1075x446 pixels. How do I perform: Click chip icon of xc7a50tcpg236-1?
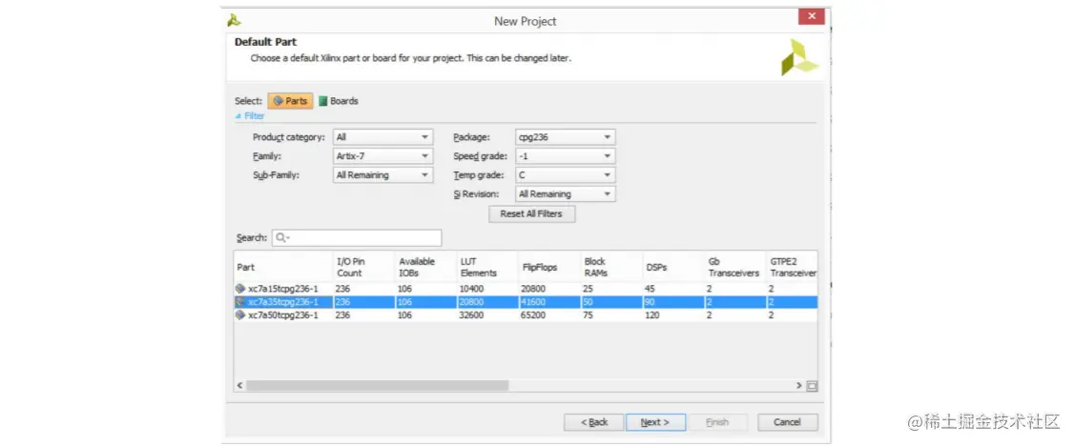pos(240,315)
